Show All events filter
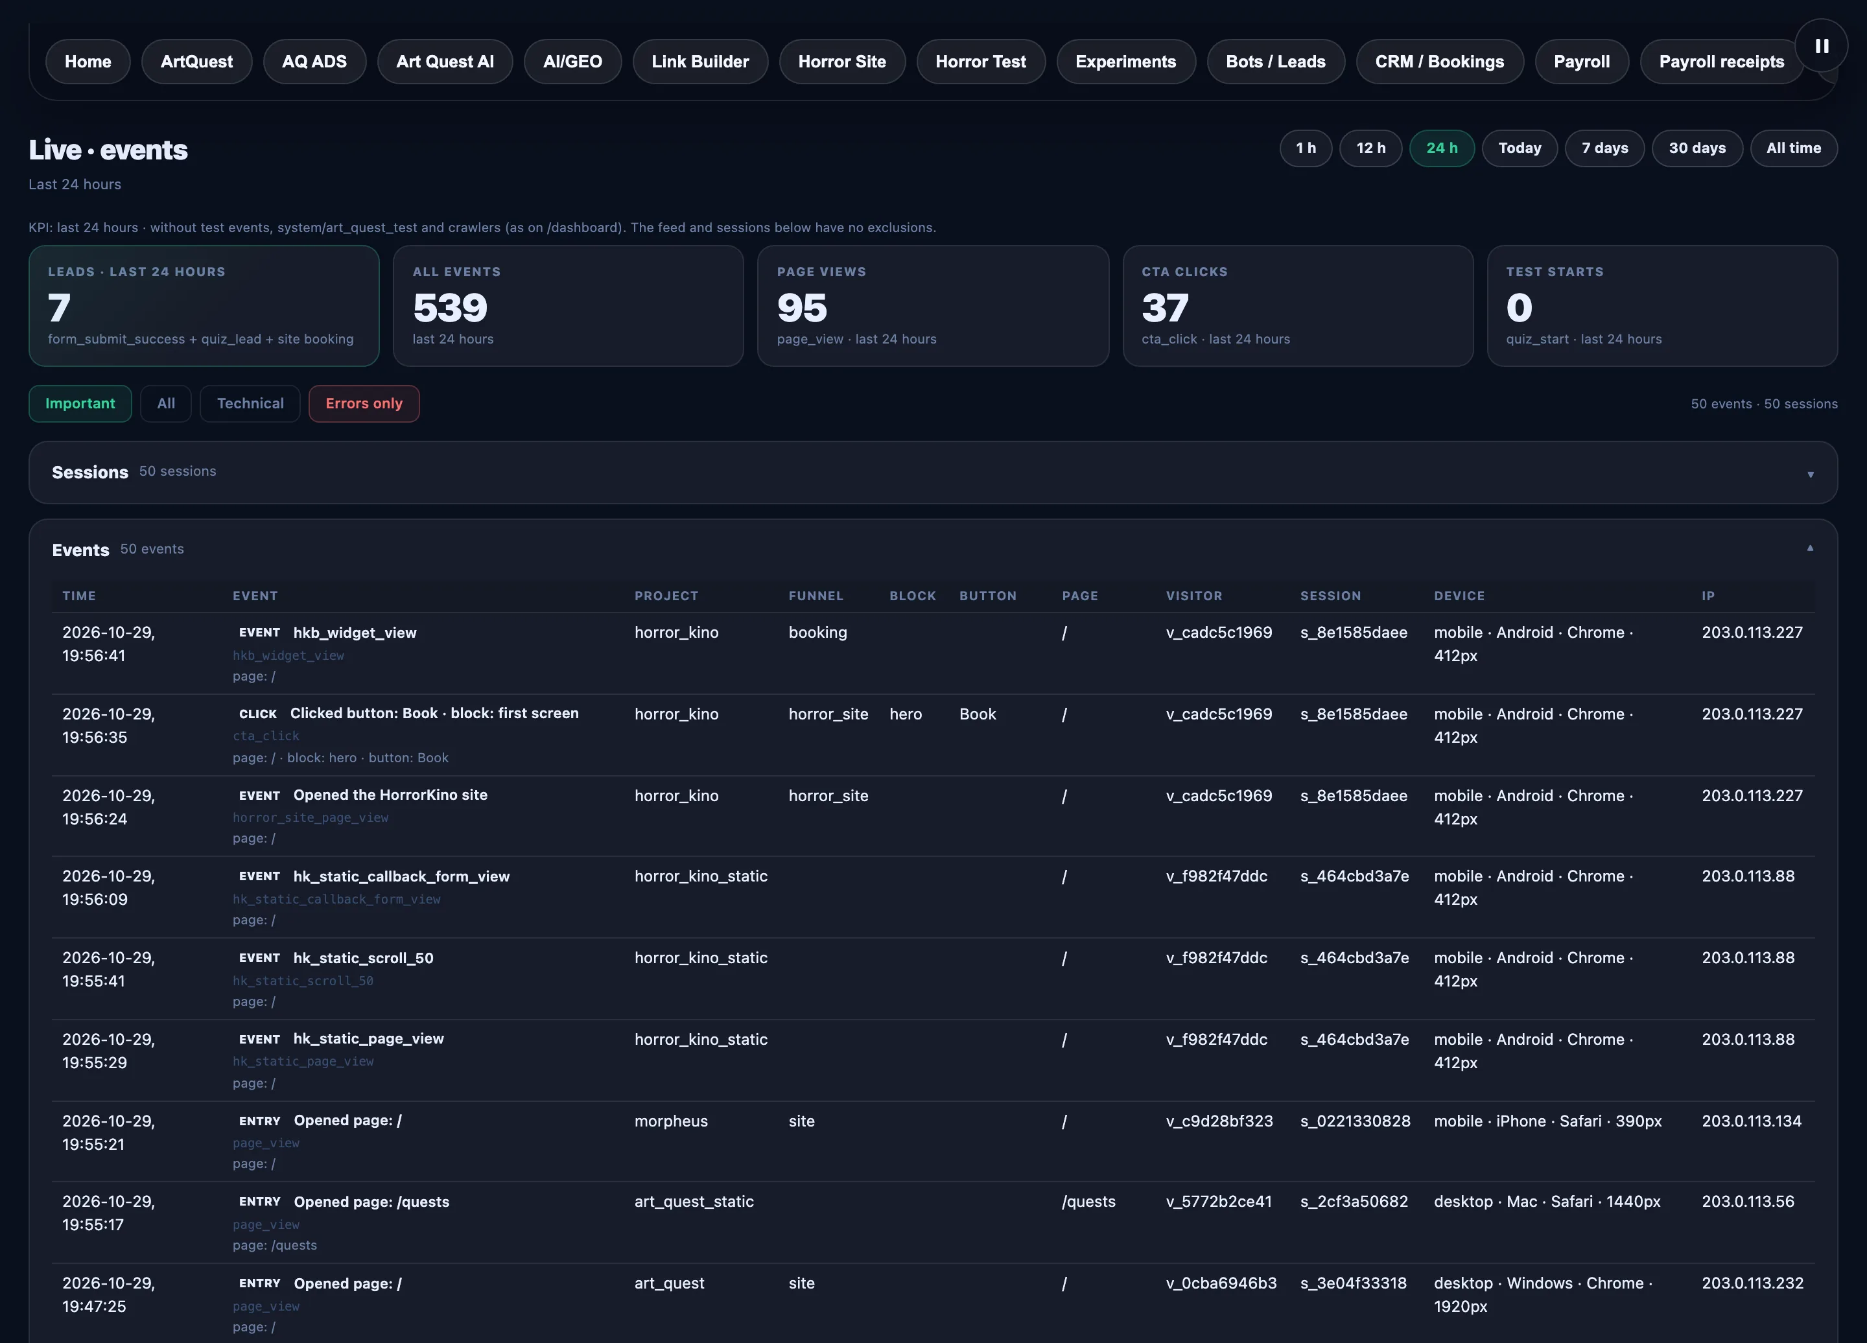 (x=167, y=404)
